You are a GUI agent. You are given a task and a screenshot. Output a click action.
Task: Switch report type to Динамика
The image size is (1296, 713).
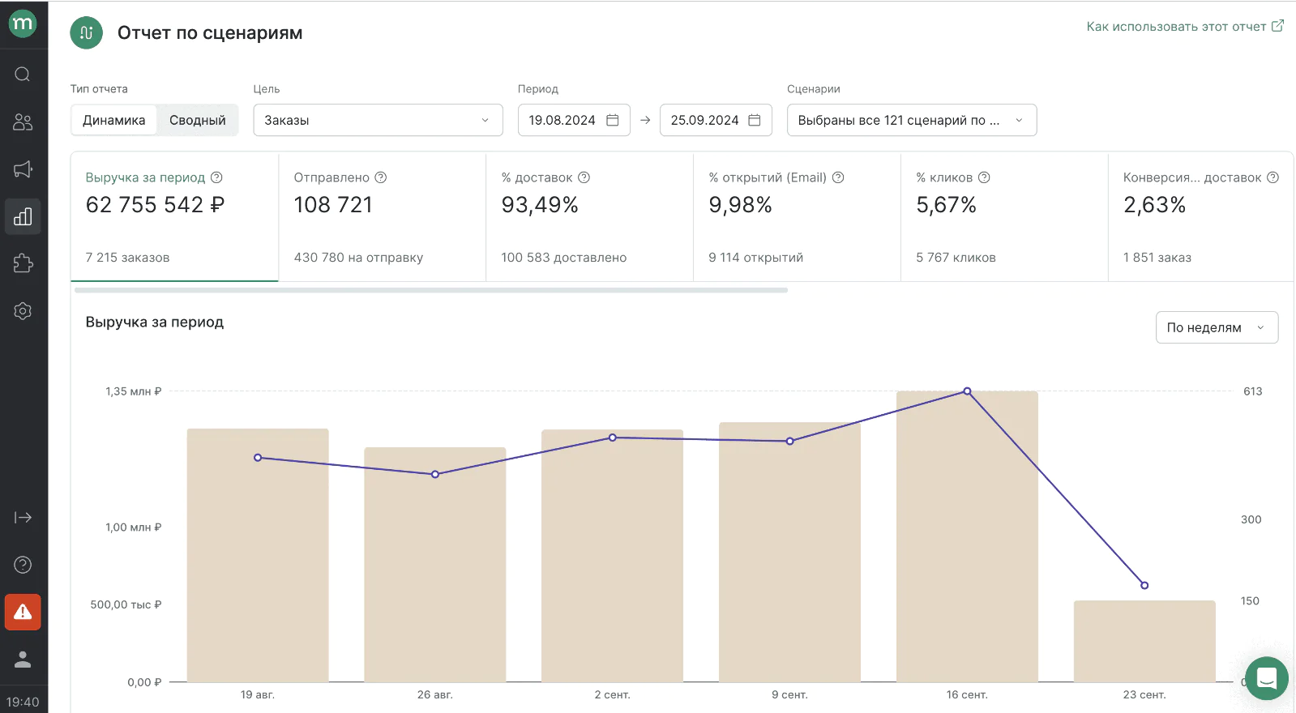click(x=114, y=120)
